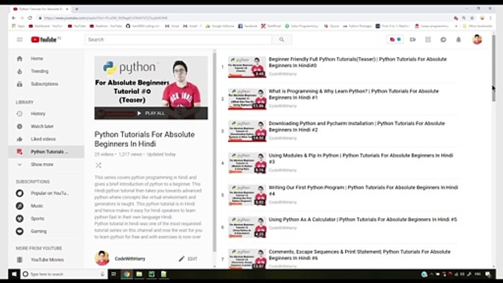
Task: Click the History clock icon
Action: [20, 114]
